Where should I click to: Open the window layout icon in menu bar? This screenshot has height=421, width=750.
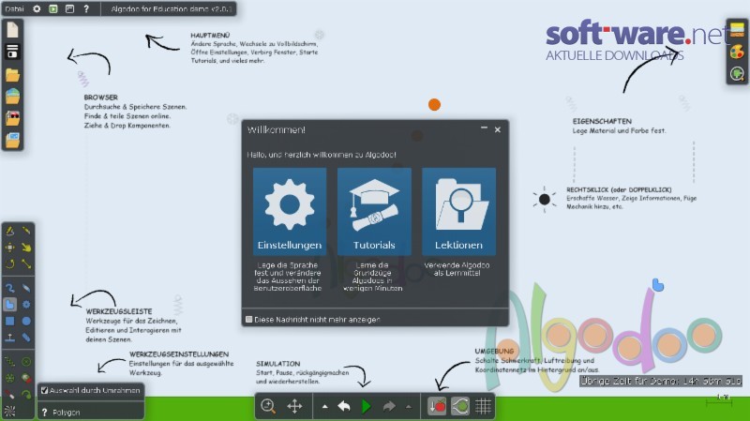(x=69, y=8)
